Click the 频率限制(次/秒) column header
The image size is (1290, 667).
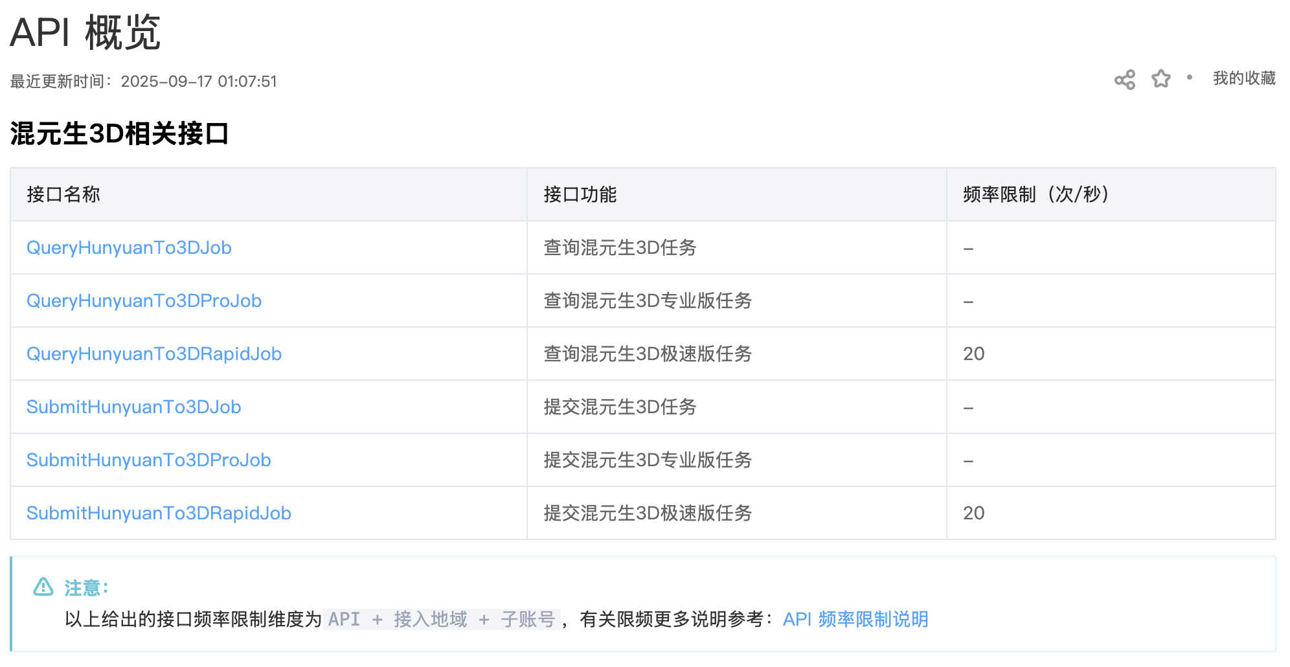coord(1111,194)
